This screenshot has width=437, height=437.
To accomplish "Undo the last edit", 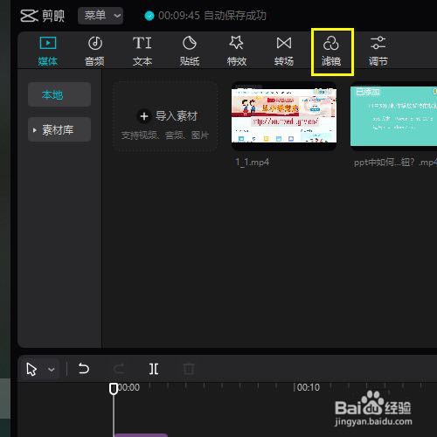I will [84, 369].
